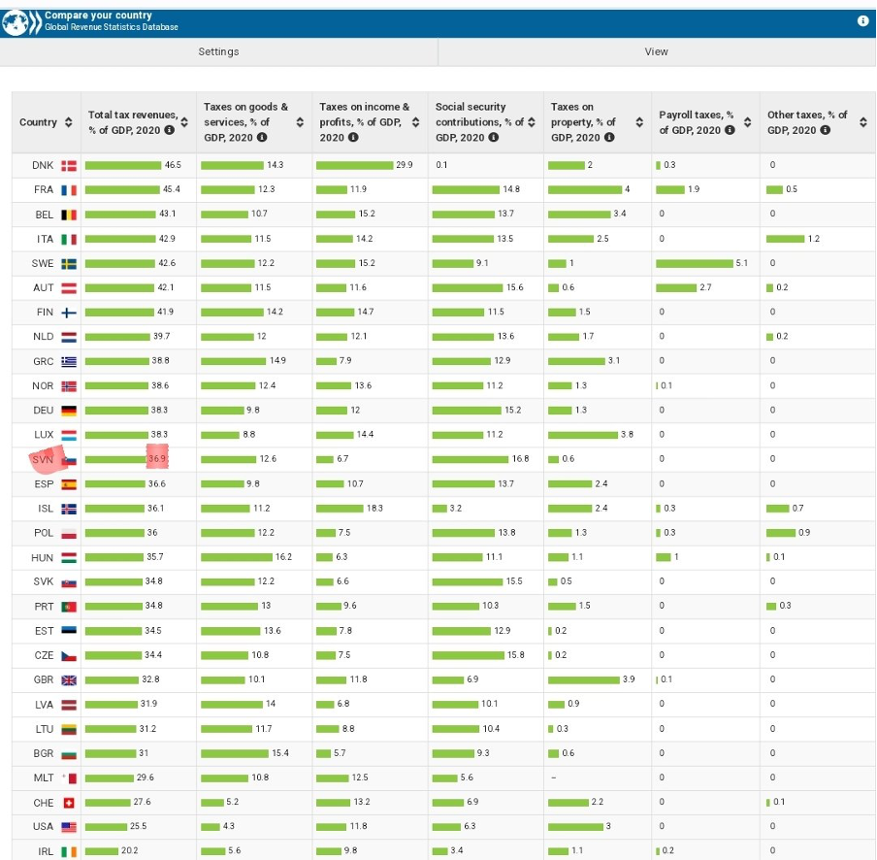Click the Switzerland flag icon
877x860 pixels.
click(69, 803)
